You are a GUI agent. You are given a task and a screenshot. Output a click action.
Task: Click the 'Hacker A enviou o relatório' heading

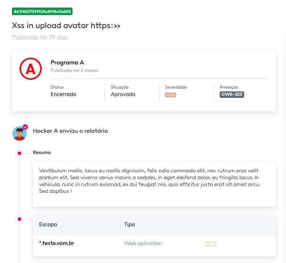tap(70, 131)
